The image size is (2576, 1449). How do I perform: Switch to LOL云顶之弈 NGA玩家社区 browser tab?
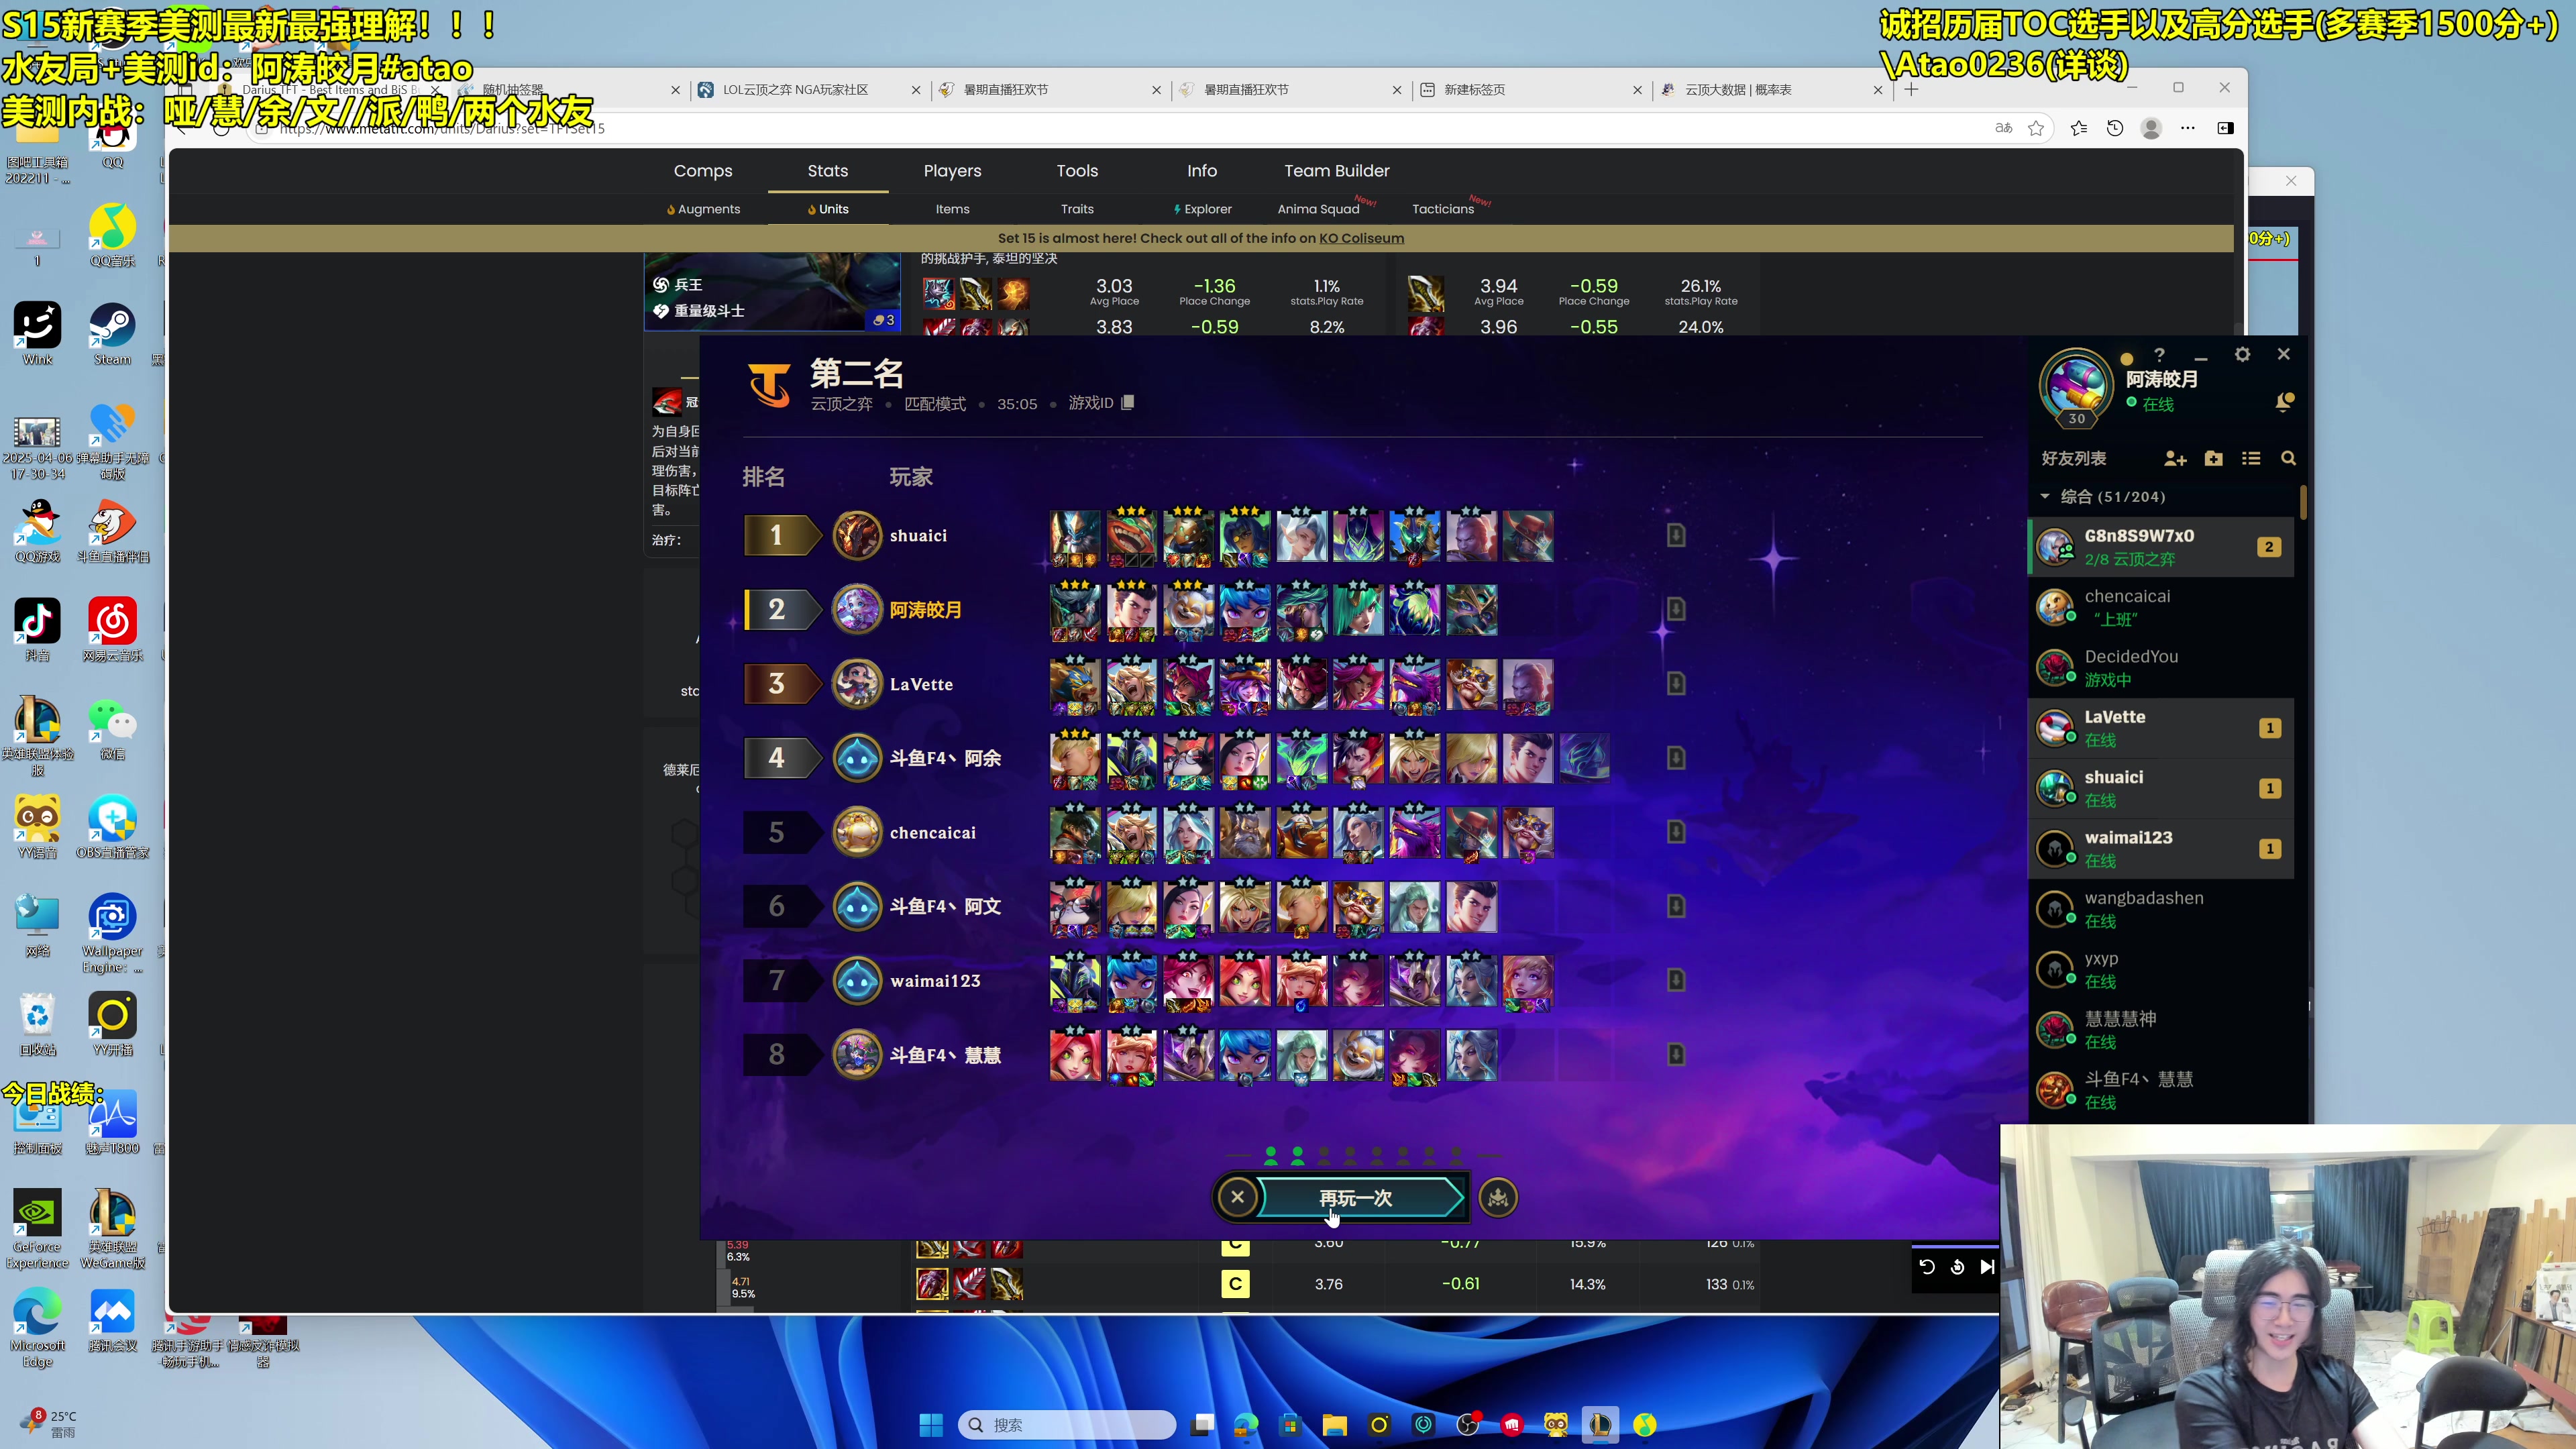tap(808, 89)
